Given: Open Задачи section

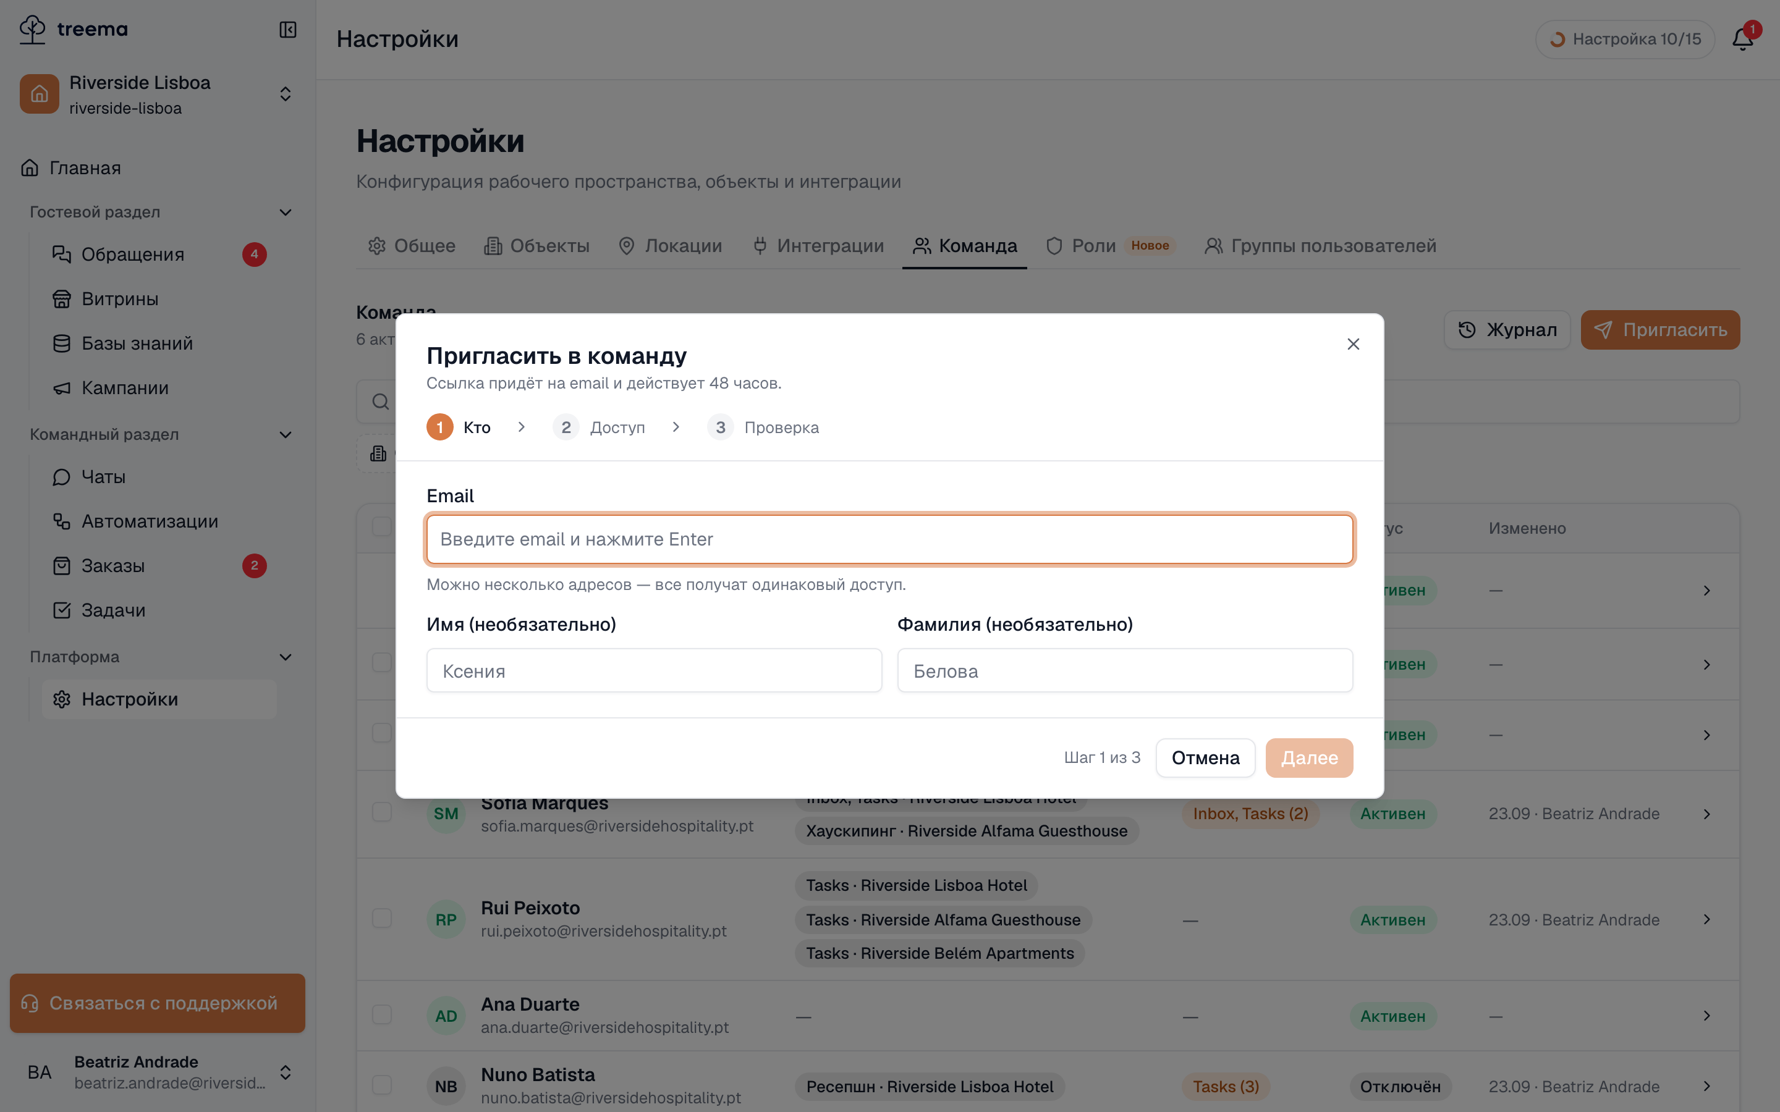Looking at the screenshot, I should coord(159,610).
